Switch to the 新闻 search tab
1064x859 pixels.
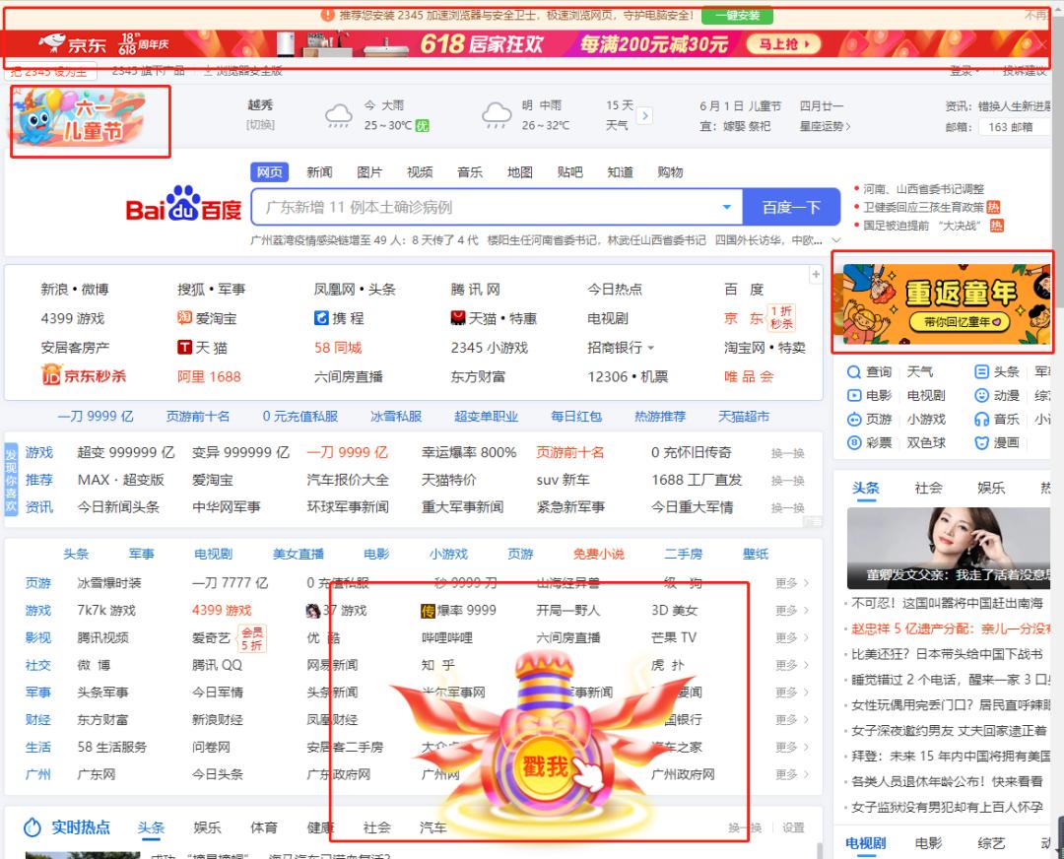point(319,171)
